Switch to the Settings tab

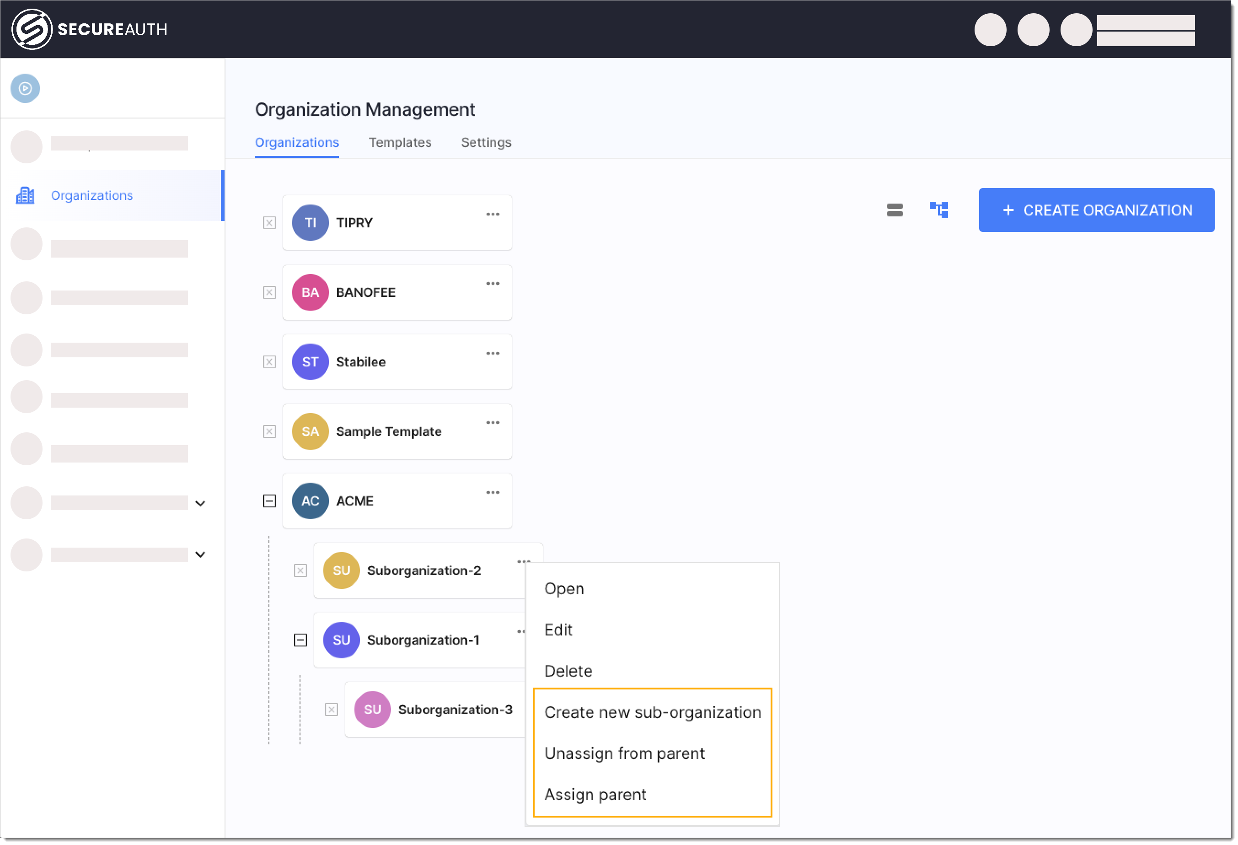(x=486, y=143)
